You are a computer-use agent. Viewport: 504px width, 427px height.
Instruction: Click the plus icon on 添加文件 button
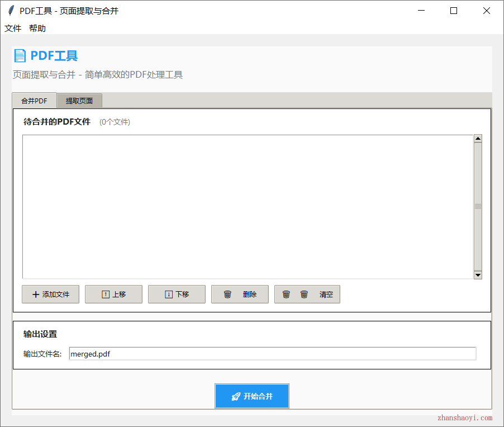point(35,295)
